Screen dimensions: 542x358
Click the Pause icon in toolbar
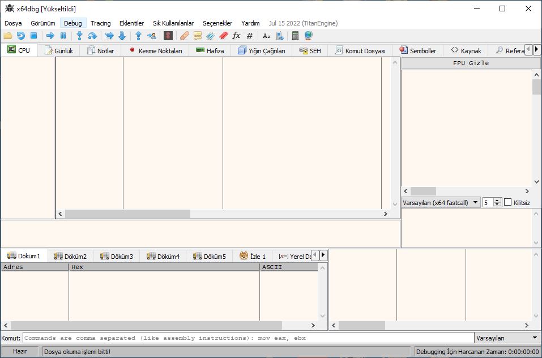[63, 36]
